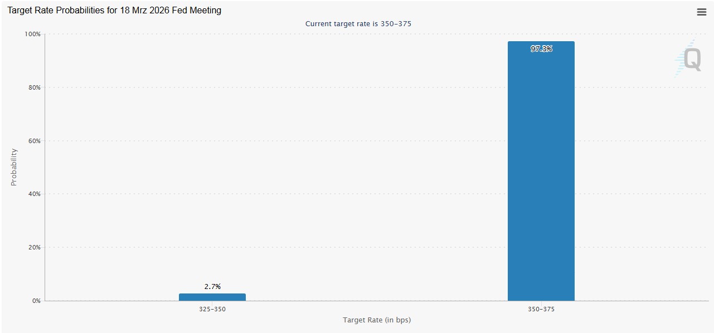
Task: Click the 20% y-axis tick label
Action: pos(34,247)
